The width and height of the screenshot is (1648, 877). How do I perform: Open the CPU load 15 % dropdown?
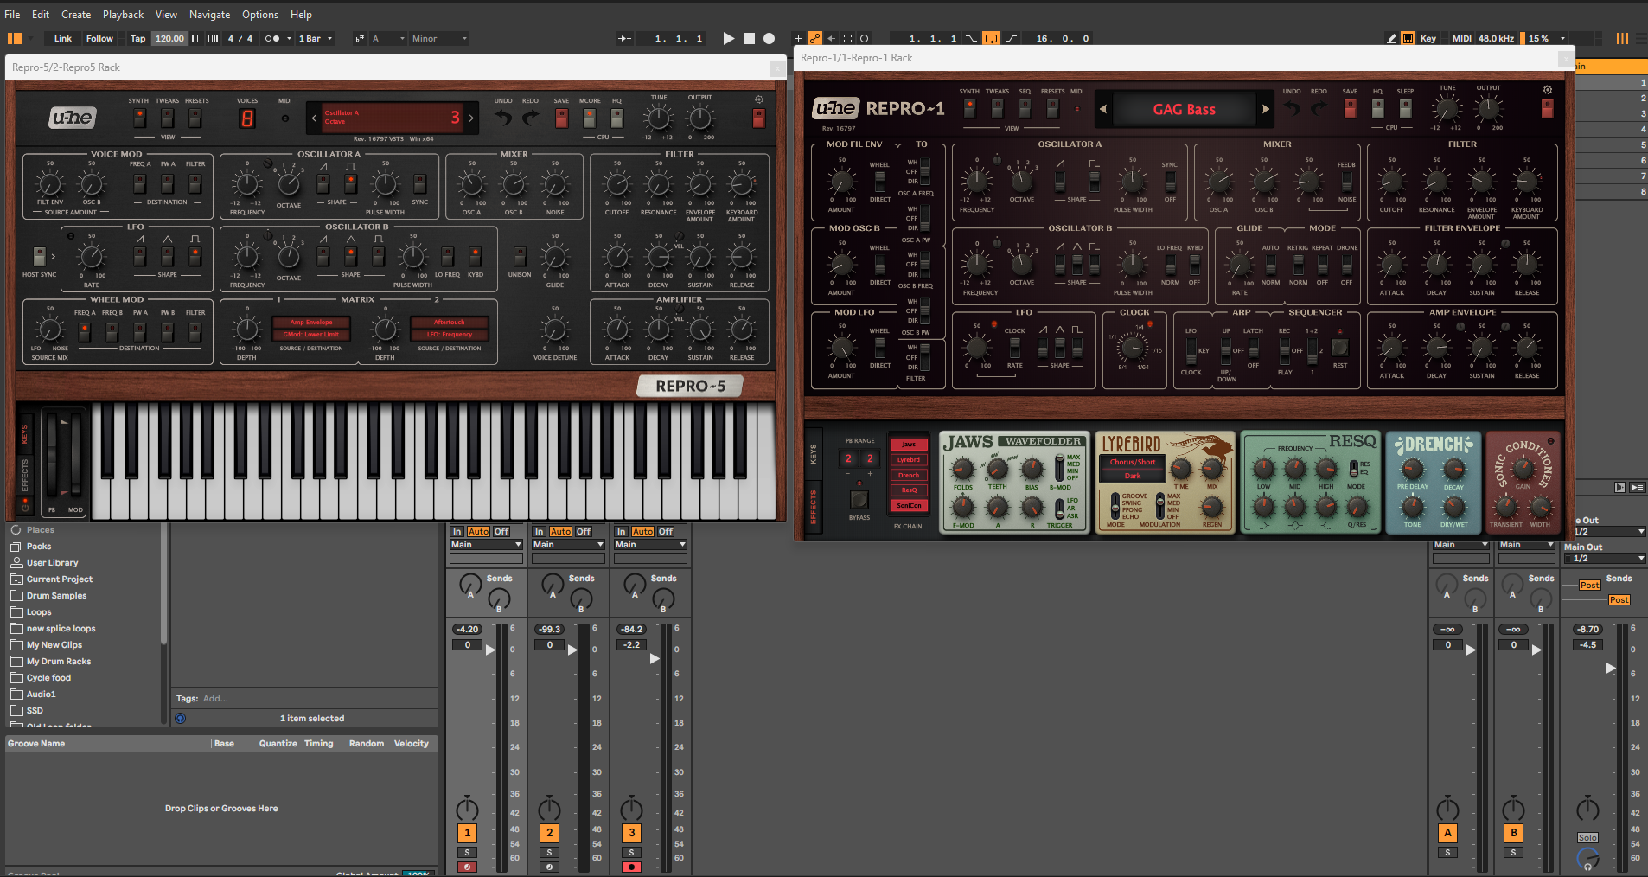tap(1545, 38)
